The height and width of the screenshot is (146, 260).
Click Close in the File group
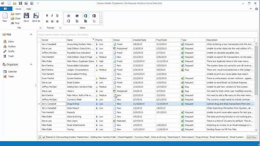point(16,19)
